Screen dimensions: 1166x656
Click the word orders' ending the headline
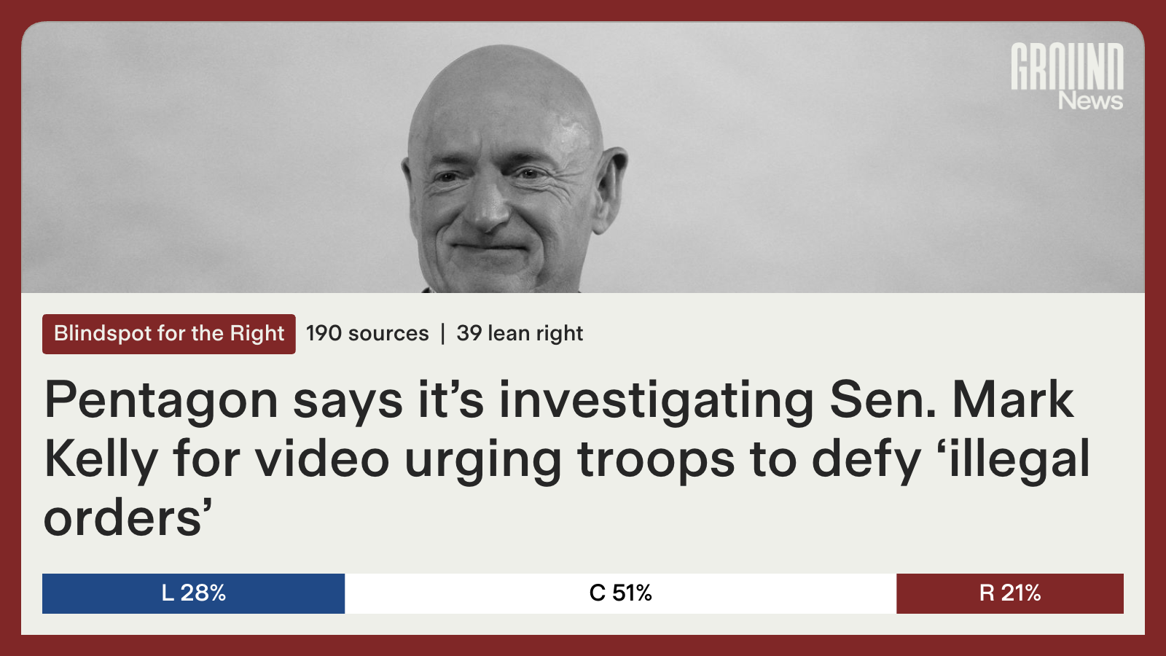coord(128,518)
